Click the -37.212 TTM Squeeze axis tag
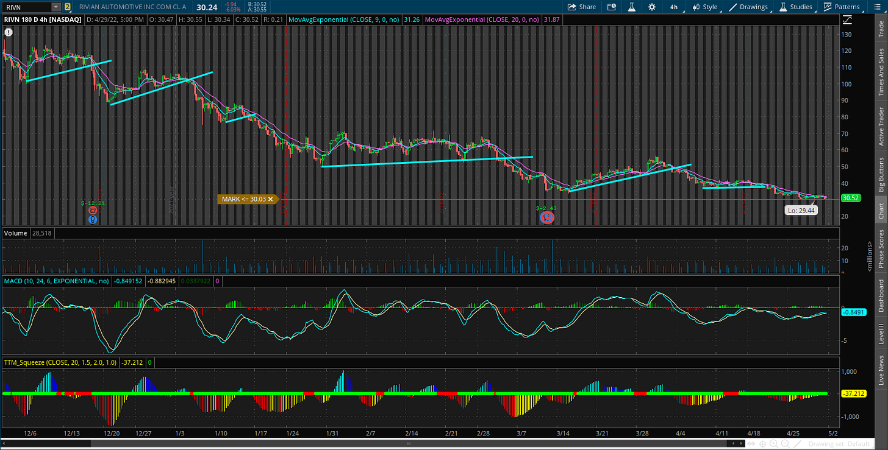The width and height of the screenshot is (888, 450). tap(853, 393)
